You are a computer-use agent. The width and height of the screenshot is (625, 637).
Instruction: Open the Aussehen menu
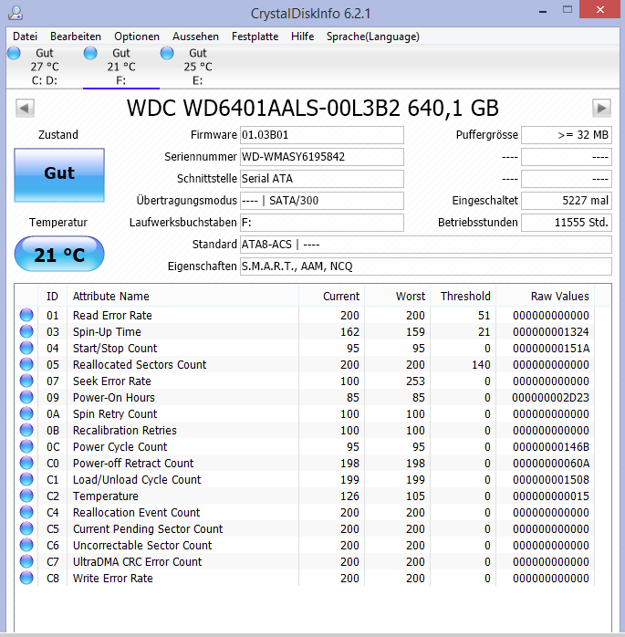pyautogui.click(x=195, y=37)
